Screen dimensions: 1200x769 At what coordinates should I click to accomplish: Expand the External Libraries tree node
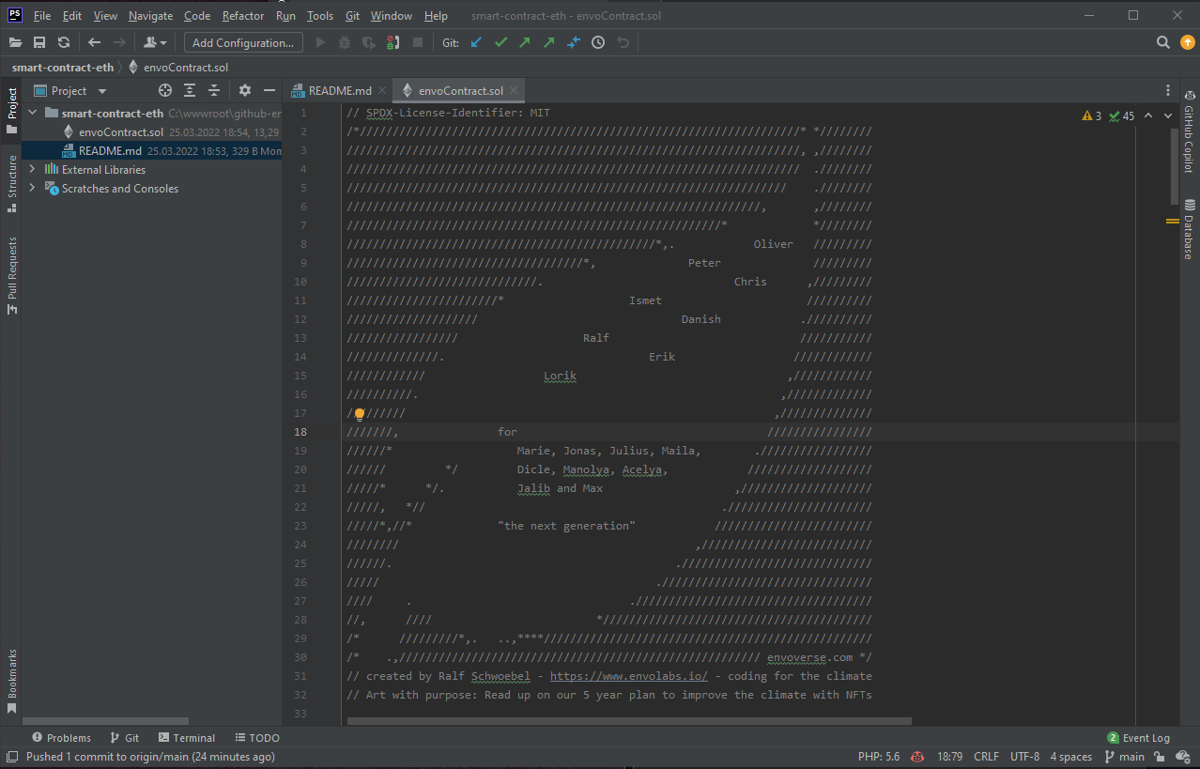click(32, 170)
